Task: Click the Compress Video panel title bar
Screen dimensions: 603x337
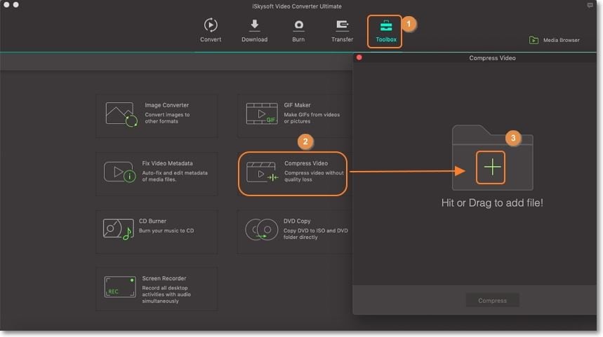Action: (475, 57)
